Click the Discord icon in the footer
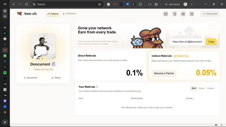 [216, 125]
